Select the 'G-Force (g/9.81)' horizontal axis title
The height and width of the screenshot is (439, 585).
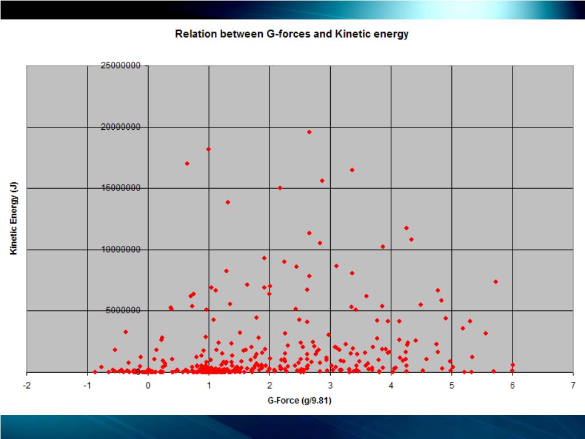point(299,401)
